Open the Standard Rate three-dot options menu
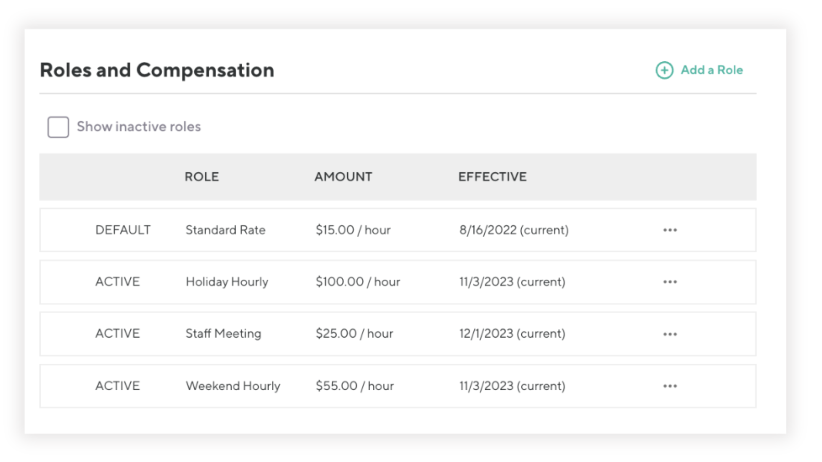Screen dimensions: 822x462 click(670, 230)
